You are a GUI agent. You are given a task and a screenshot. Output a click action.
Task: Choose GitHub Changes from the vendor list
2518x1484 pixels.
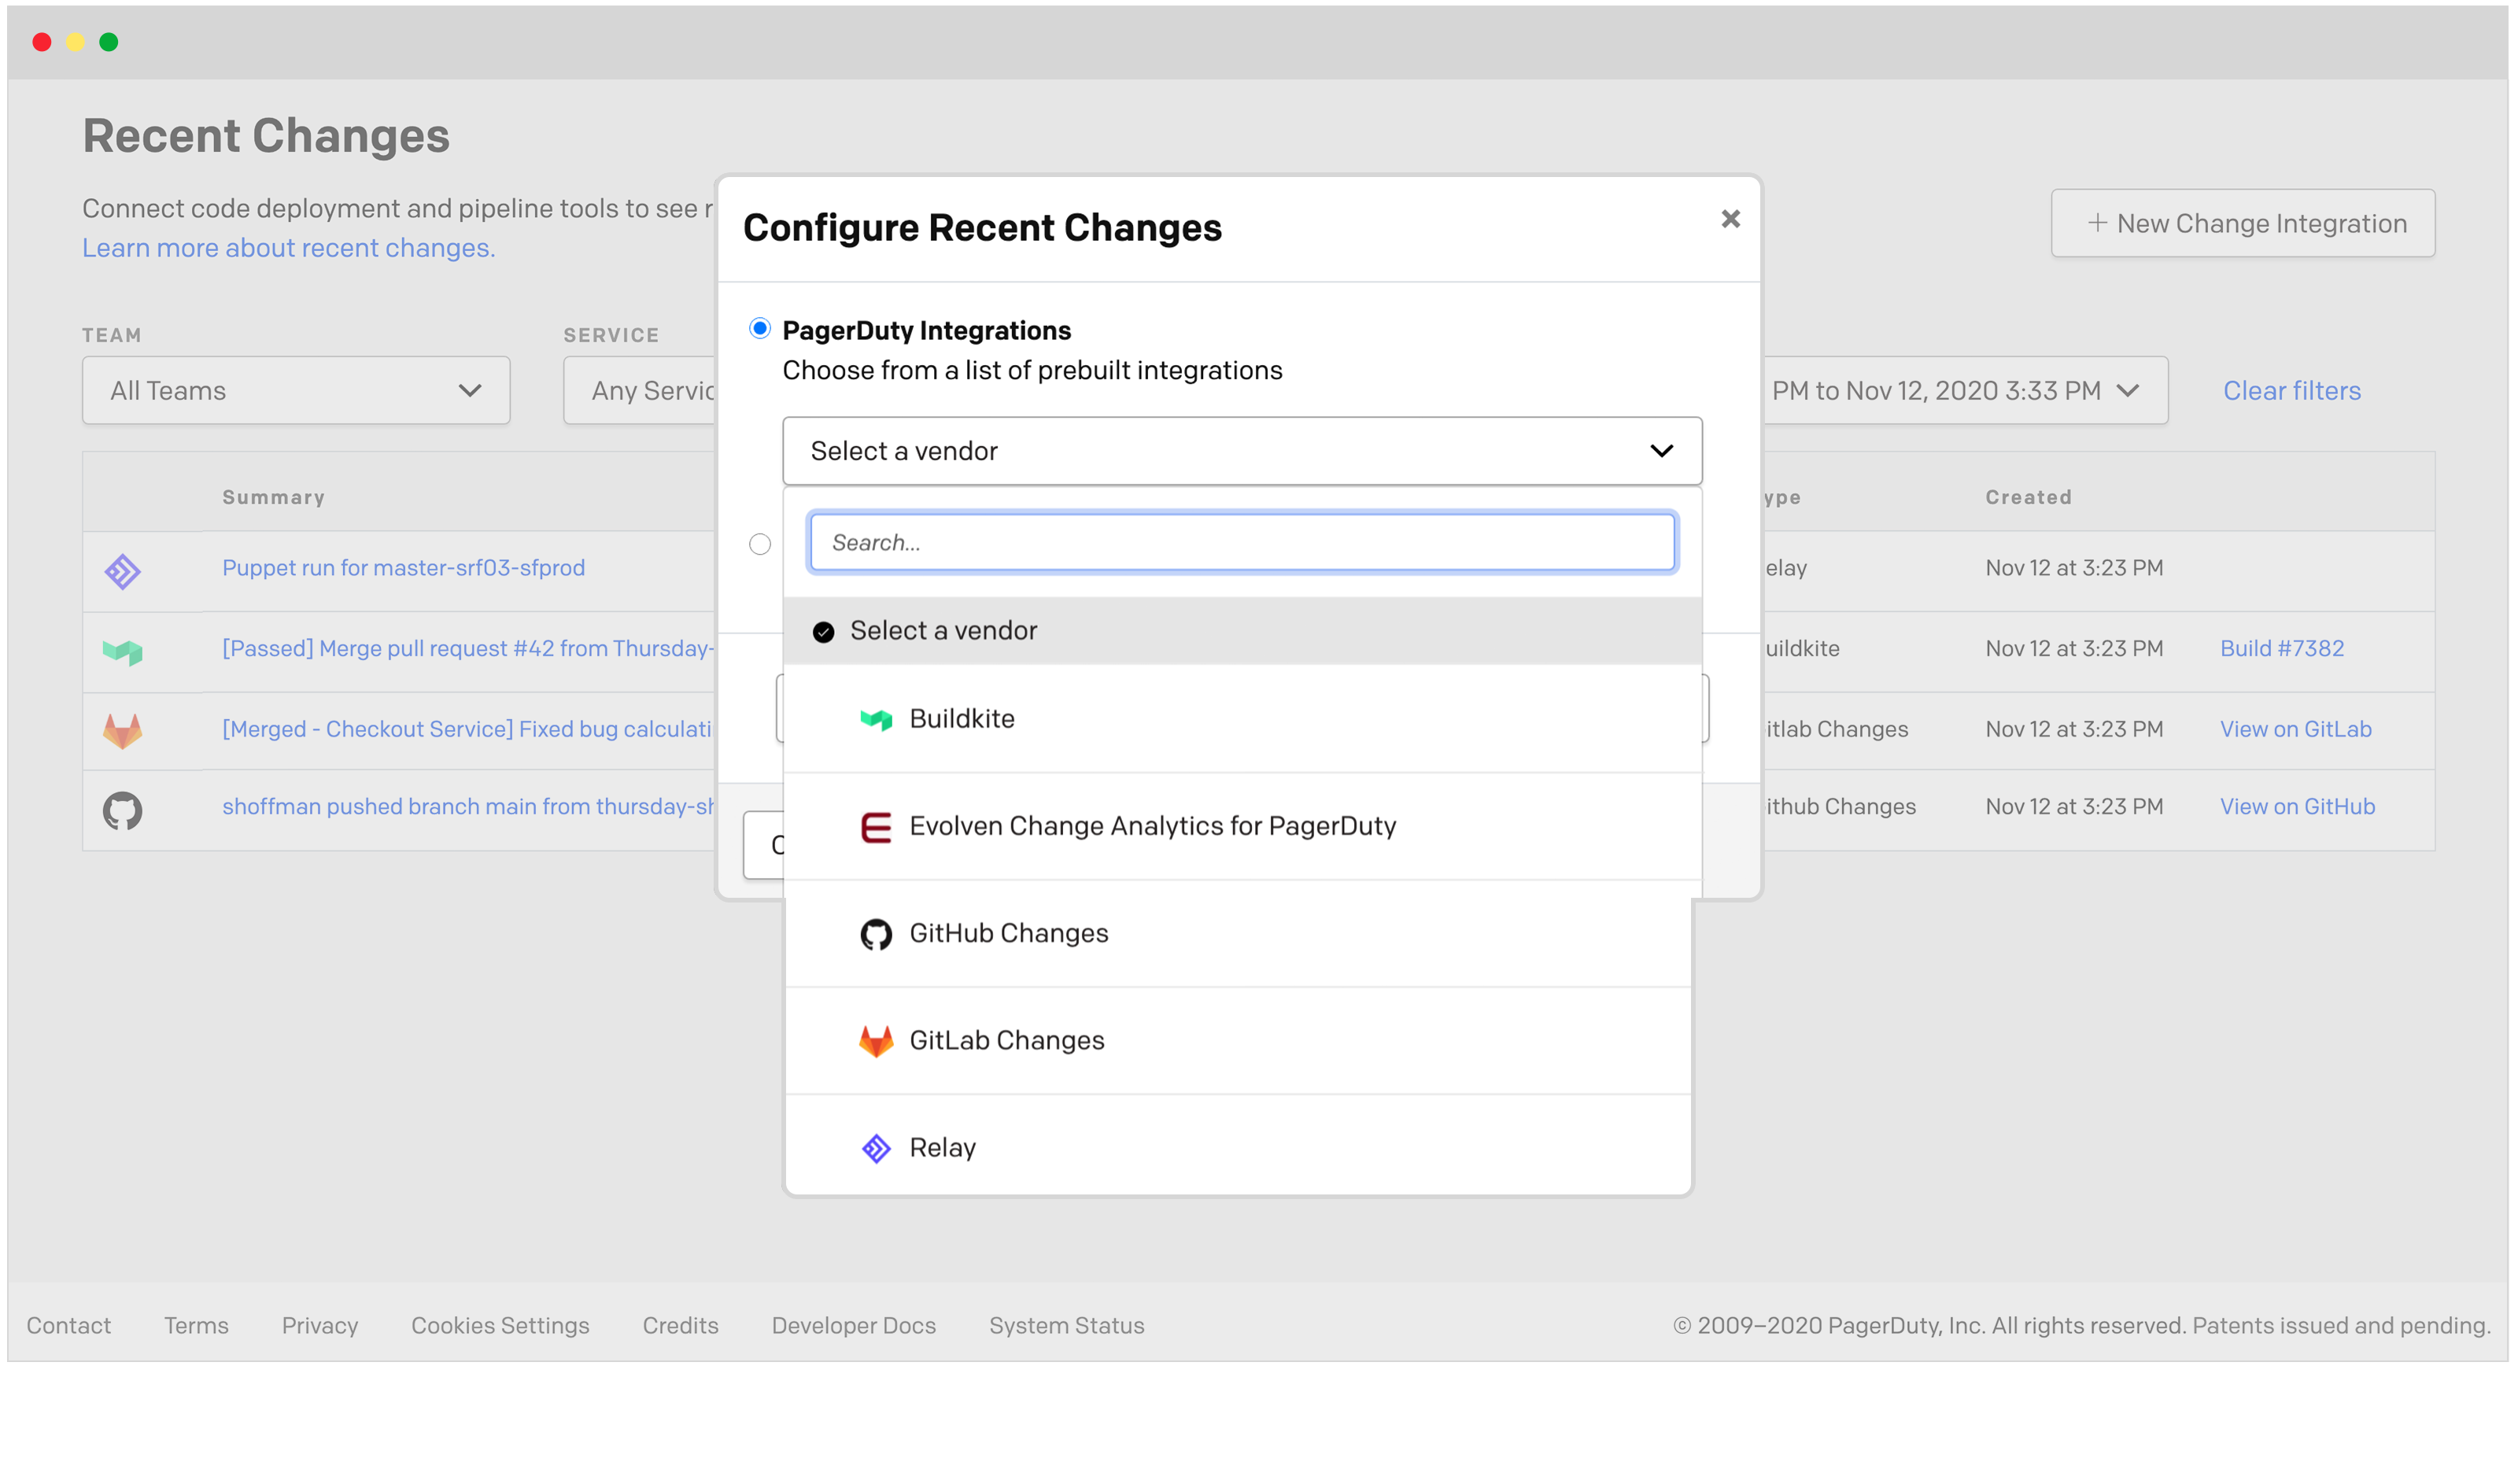pyautogui.click(x=1238, y=934)
